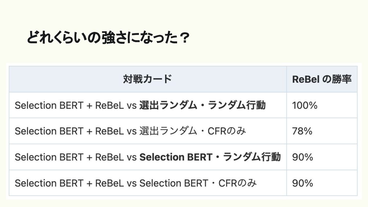Click the text Selection BERT・CFRのみ in last row
The image size is (368, 207).
pos(198,183)
